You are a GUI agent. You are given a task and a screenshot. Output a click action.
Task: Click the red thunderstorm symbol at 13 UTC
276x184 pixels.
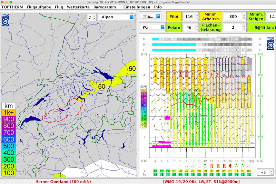[211, 166]
